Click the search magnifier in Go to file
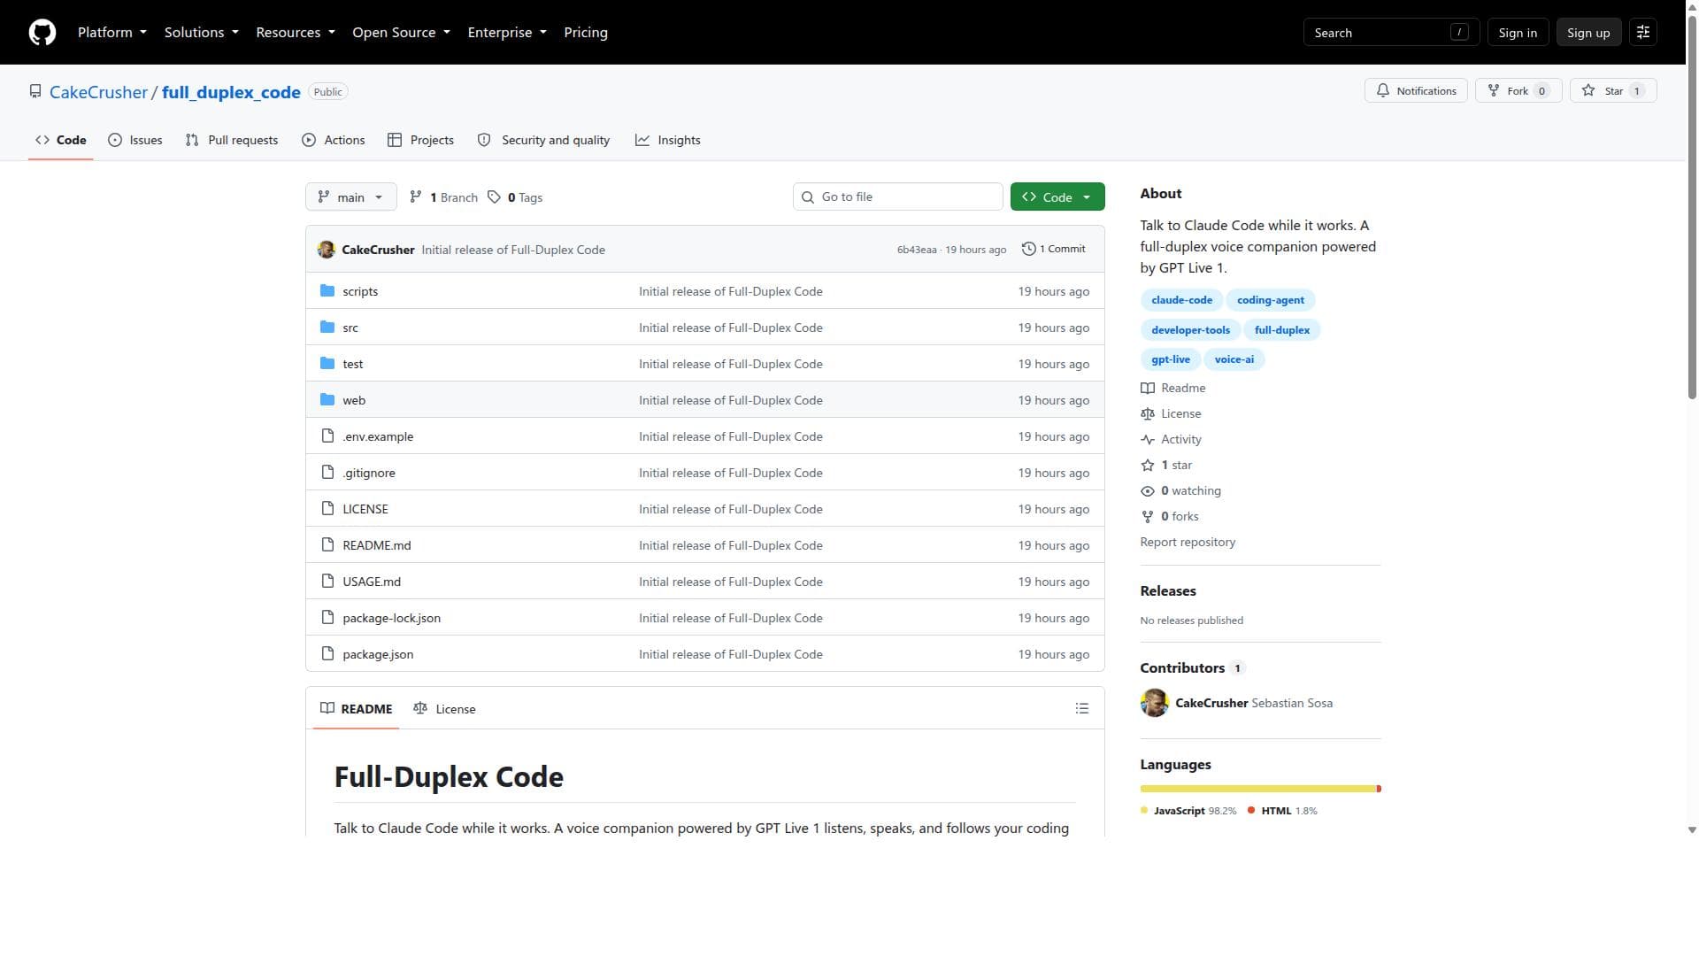This screenshot has height=956, width=1699. (808, 197)
